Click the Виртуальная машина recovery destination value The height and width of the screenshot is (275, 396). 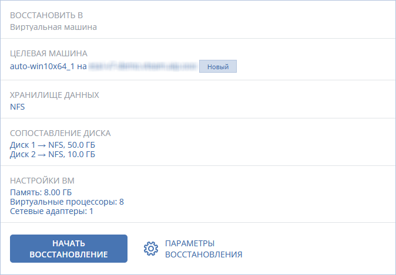[53, 27]
